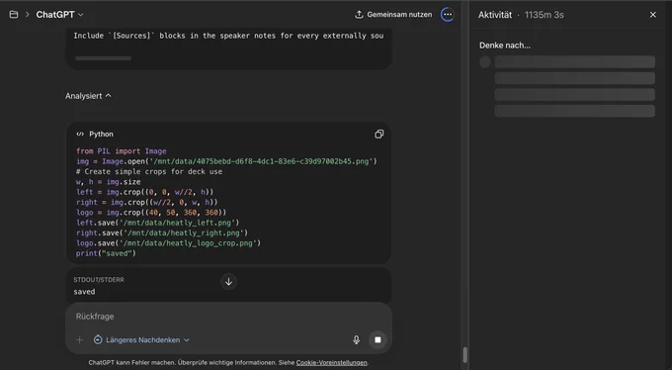Click the chat vertical scrollbar thumb
The height and width of the screenshot is (370, 672).
[464, 354]
